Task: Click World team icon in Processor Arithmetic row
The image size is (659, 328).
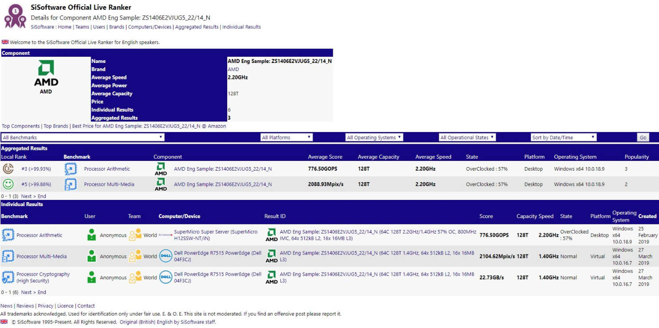Action: pos(135,235)
